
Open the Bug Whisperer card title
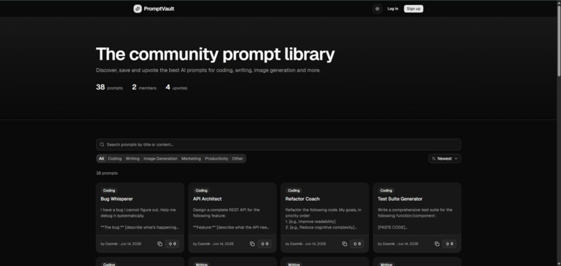[117, 199]
